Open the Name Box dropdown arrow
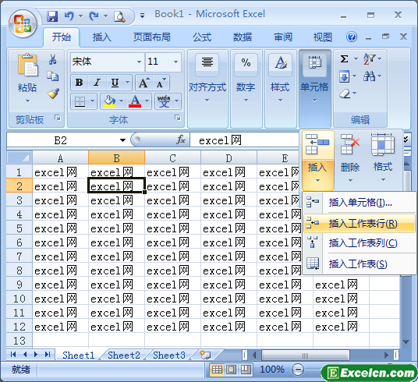 coord(122,140)
